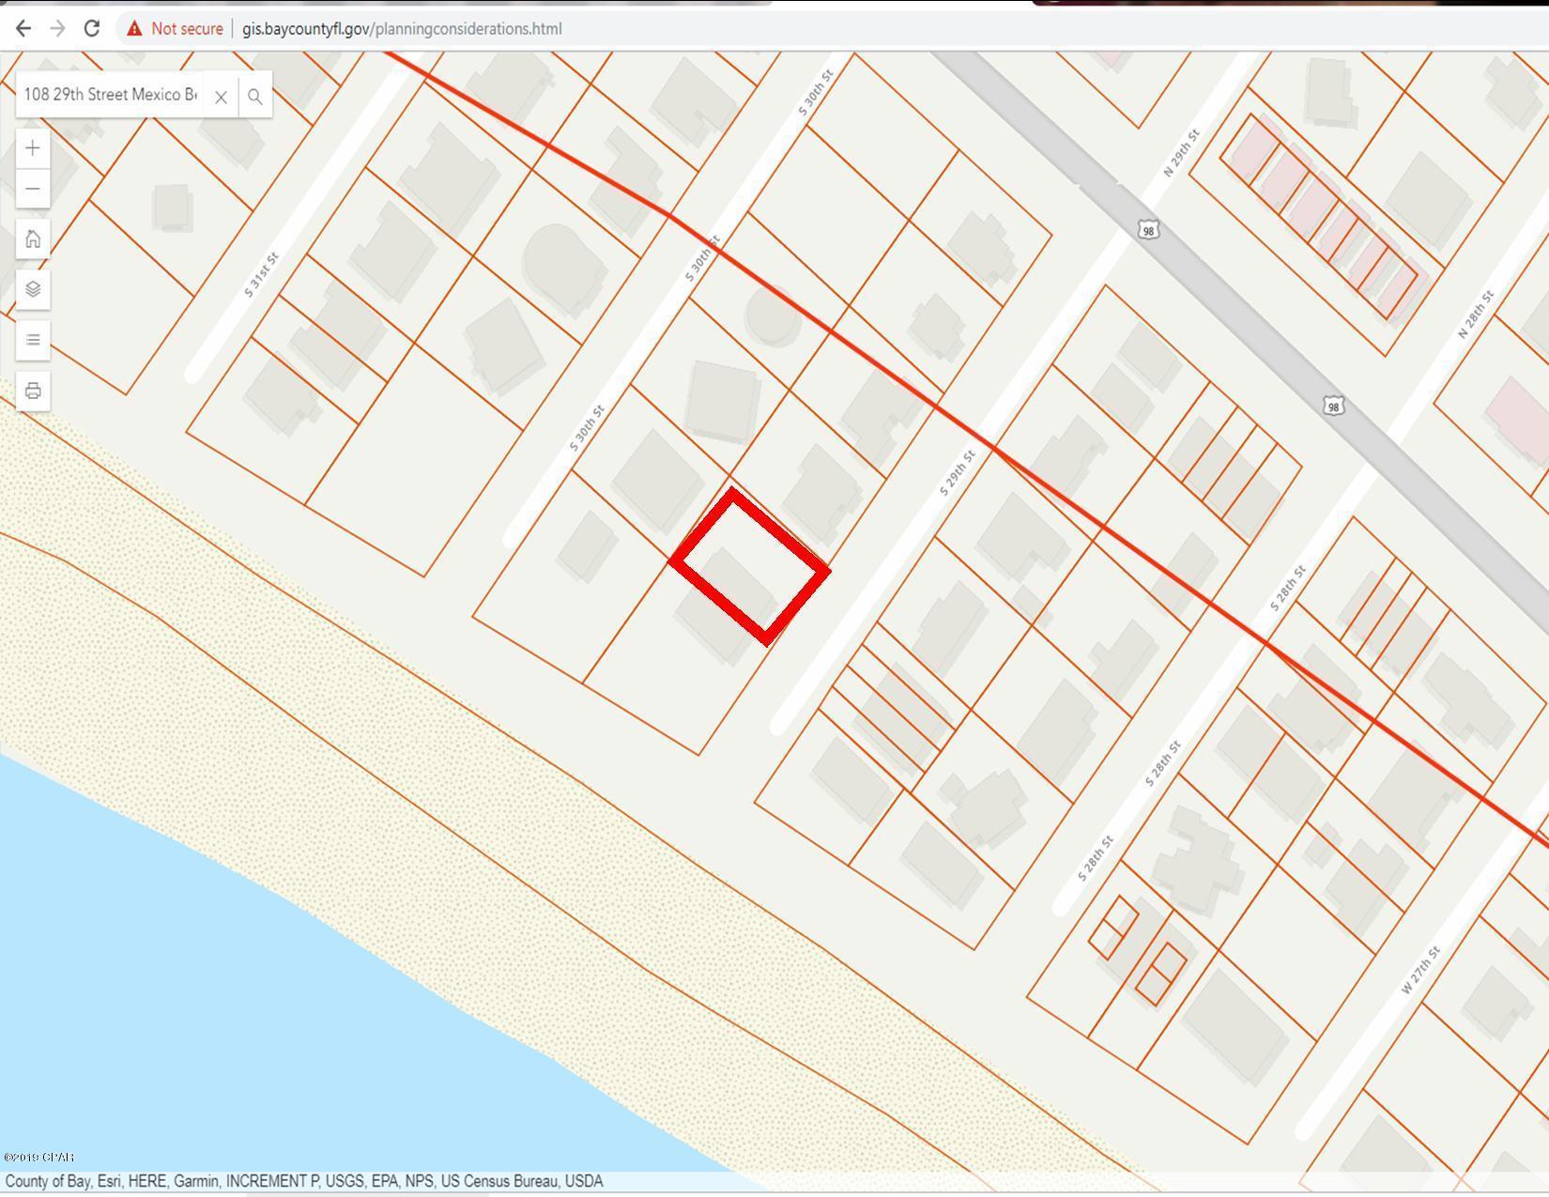The height and width of the screenshot is (1197, 1549).
Task: Edit the 108 29th Street search box
Action: tap(111, 95)
